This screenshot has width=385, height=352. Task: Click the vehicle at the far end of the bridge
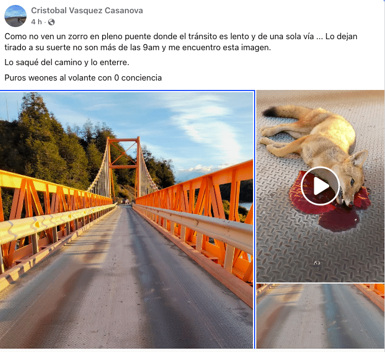pos(125,201)
